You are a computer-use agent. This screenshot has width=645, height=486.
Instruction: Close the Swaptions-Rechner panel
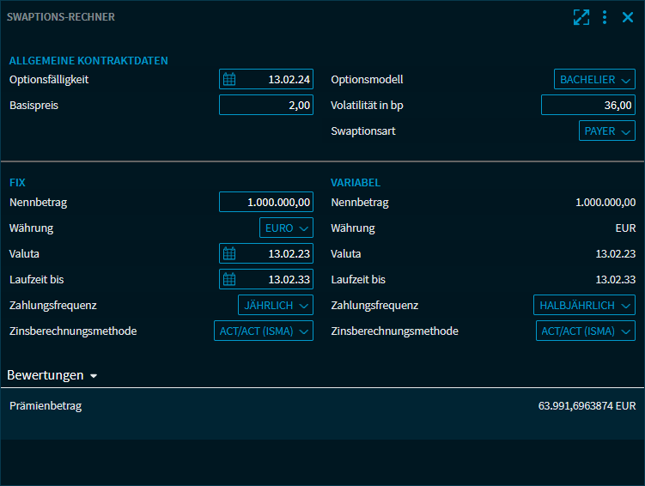pos(628,17)
